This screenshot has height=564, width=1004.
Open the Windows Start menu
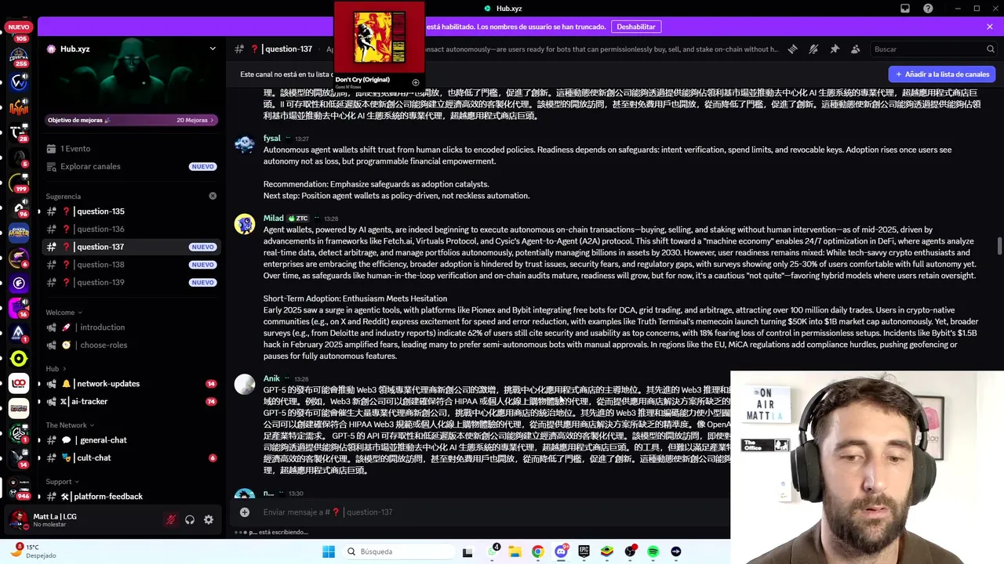pos(329,551)
